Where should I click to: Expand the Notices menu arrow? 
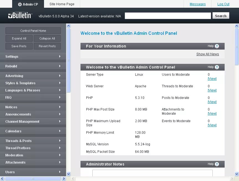[x=60, y=107]
